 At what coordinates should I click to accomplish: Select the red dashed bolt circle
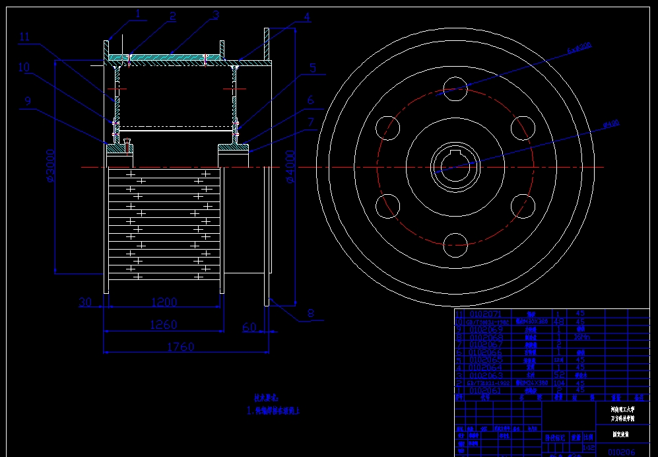pyautogui.click(x=455, y=167)
